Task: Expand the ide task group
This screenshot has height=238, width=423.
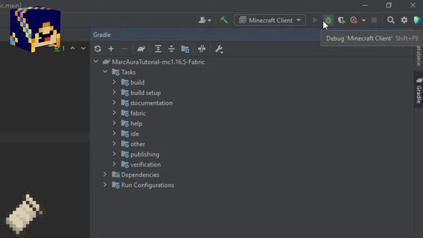Action: coord(114,134)
